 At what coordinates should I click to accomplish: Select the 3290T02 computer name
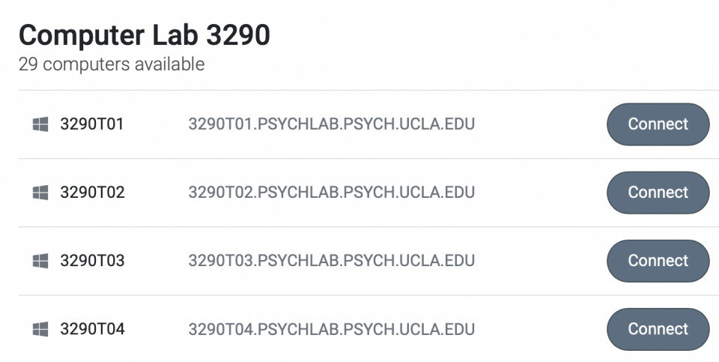[x=92, y=193]
